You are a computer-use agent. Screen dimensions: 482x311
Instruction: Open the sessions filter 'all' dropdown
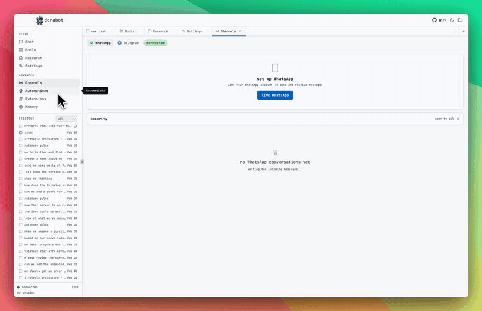[x=66, y=119]
